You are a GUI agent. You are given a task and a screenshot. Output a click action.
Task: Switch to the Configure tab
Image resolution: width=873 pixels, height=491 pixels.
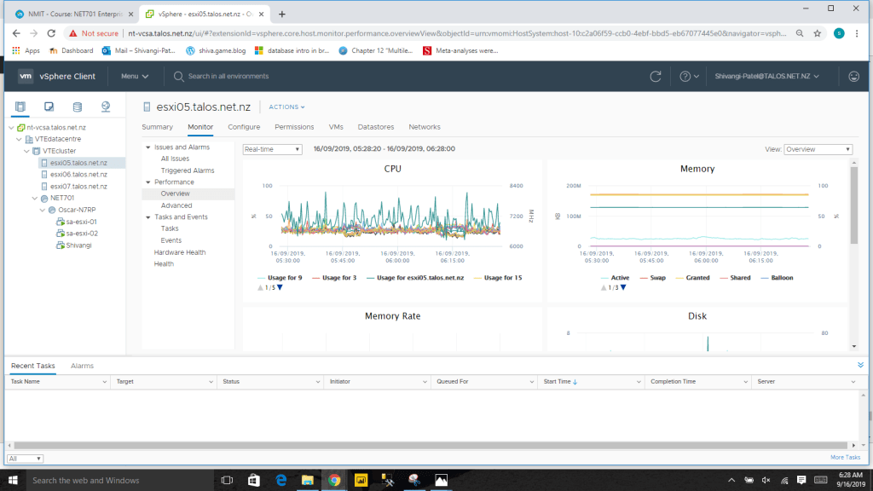(244, 127)
